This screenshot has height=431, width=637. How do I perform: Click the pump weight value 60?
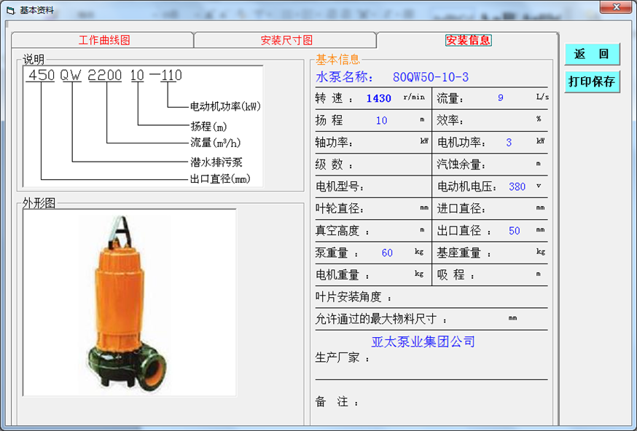coord(387,253)
